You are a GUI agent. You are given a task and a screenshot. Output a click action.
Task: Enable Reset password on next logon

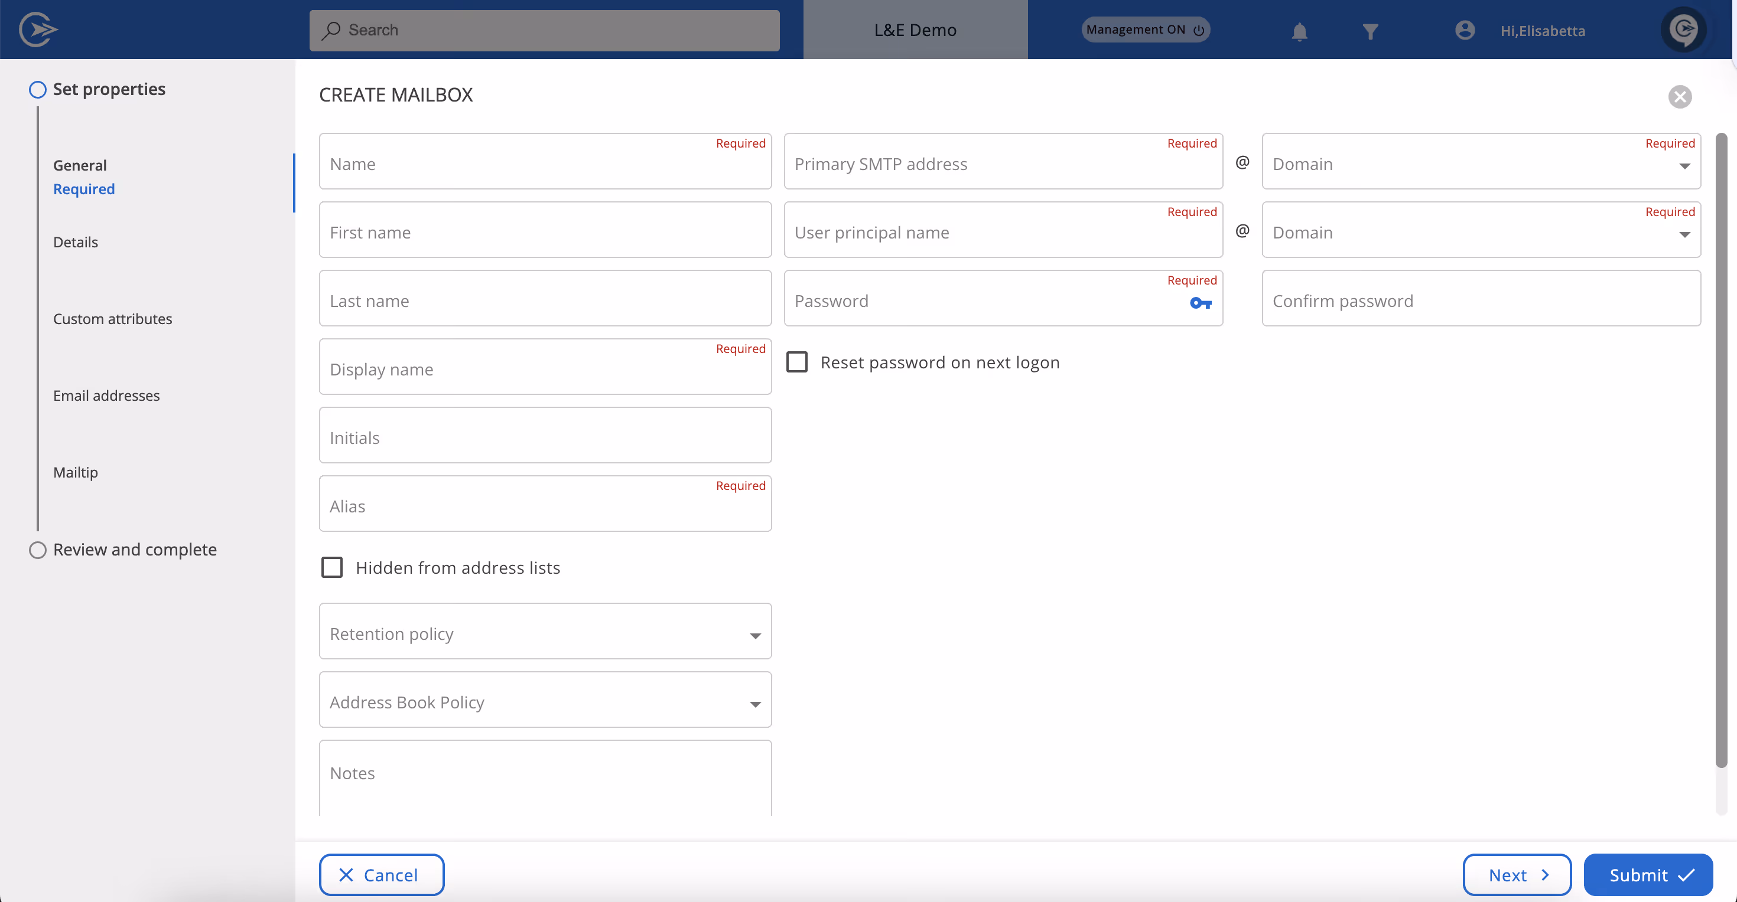pyautogui.click(x=796, y=362)
